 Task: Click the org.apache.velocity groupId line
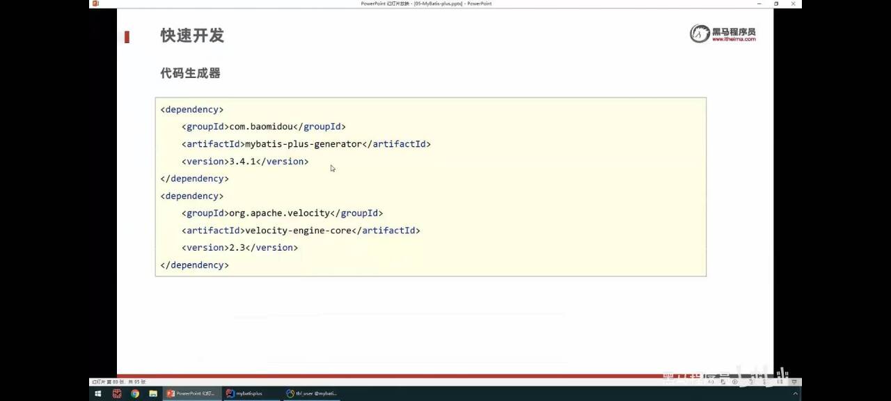coord(283,213)
